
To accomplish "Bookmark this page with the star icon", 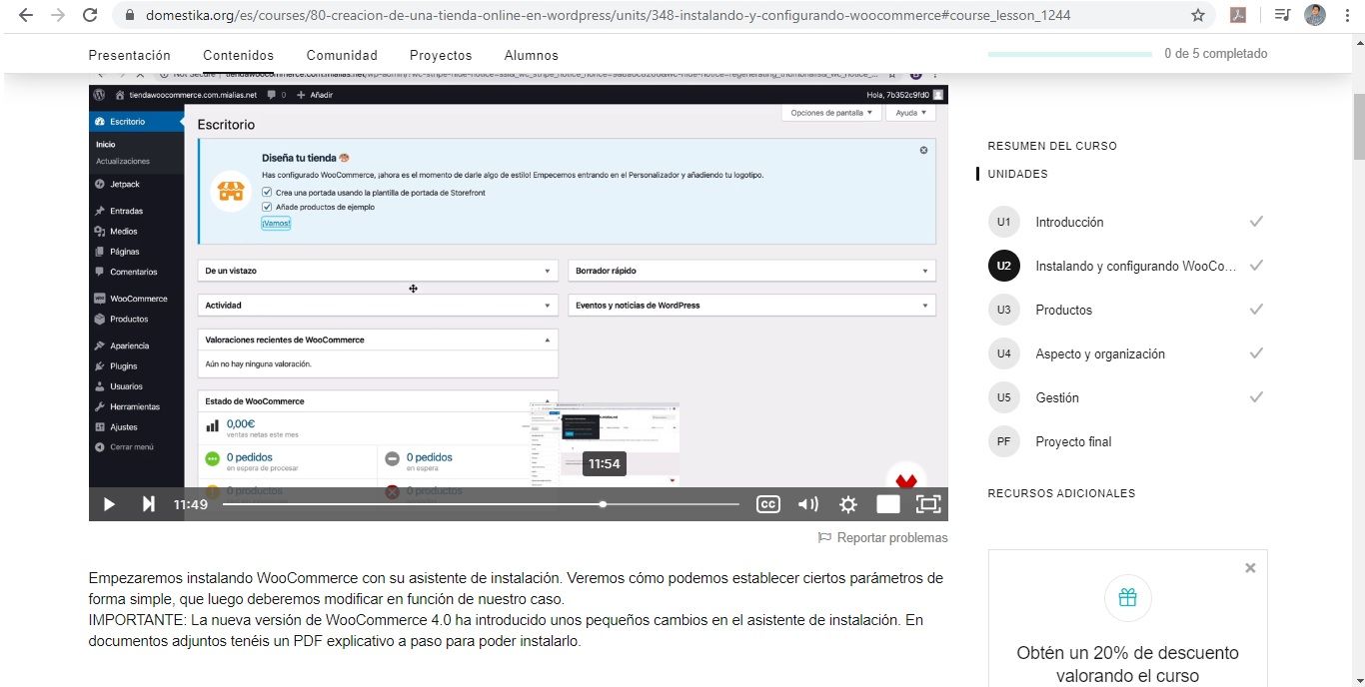I will [1197, 15].
